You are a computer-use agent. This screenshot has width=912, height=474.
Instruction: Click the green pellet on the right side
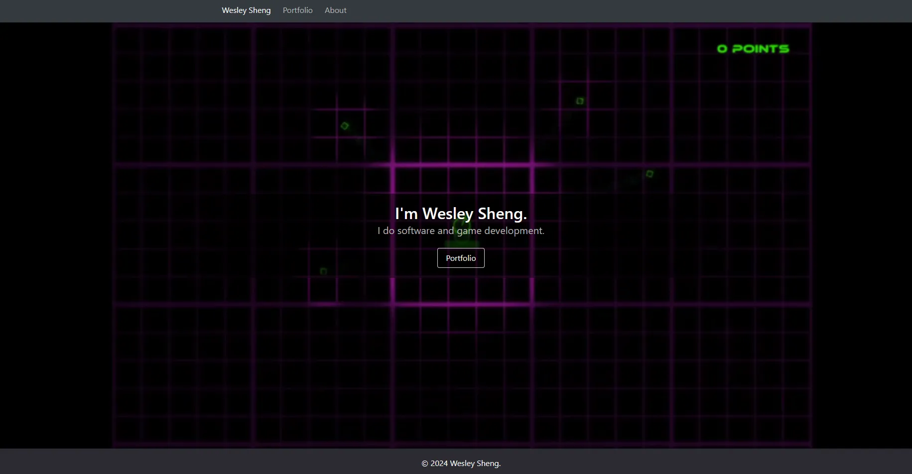click(x=650, y=174)
